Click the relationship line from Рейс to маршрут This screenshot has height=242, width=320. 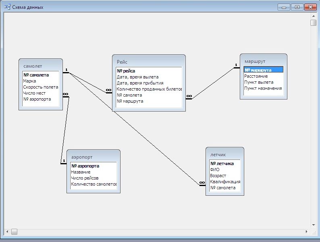[x=213, y=83]
